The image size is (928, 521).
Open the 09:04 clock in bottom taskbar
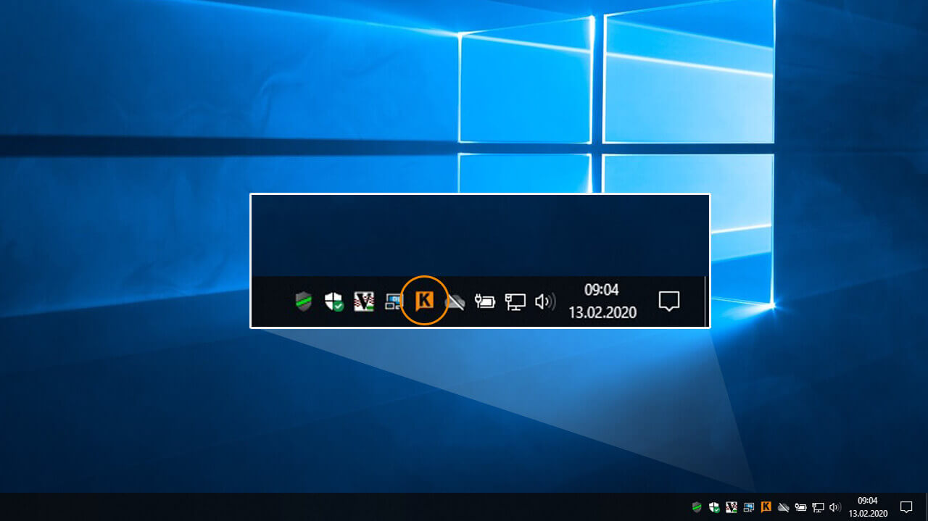pos(868,507)
